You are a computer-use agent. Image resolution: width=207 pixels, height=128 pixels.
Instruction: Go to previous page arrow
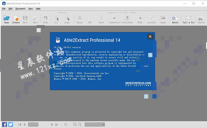24,125
